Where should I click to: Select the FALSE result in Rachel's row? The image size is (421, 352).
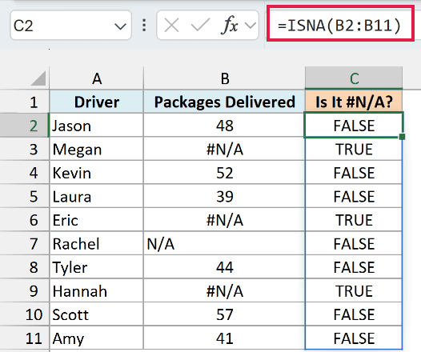[x=354, y=244]
